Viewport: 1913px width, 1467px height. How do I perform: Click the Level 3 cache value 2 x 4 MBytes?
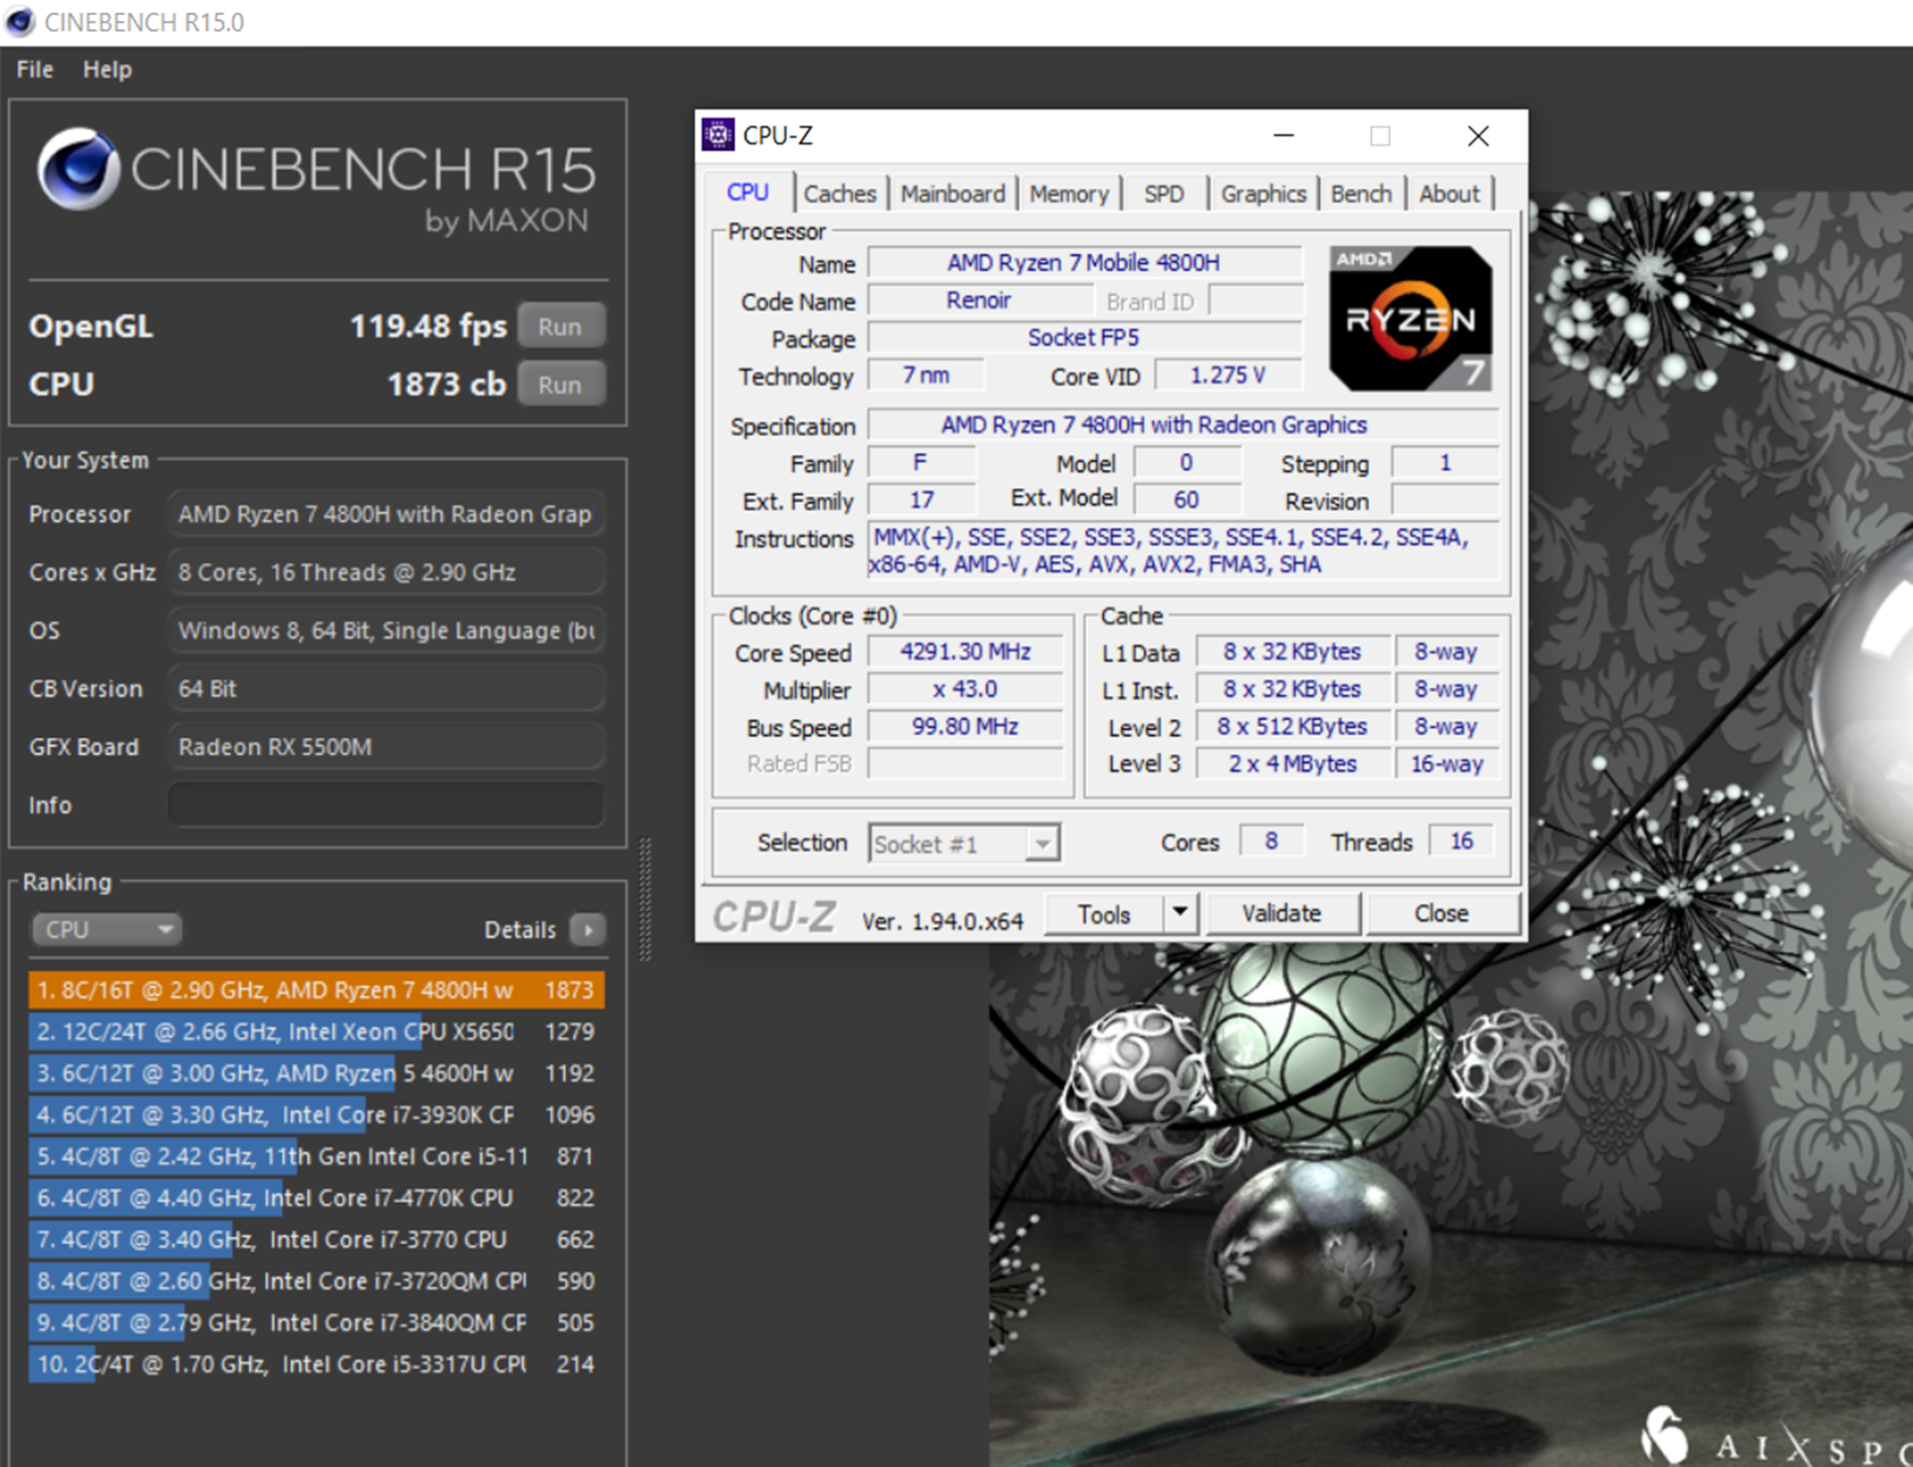pos(1292,764)
